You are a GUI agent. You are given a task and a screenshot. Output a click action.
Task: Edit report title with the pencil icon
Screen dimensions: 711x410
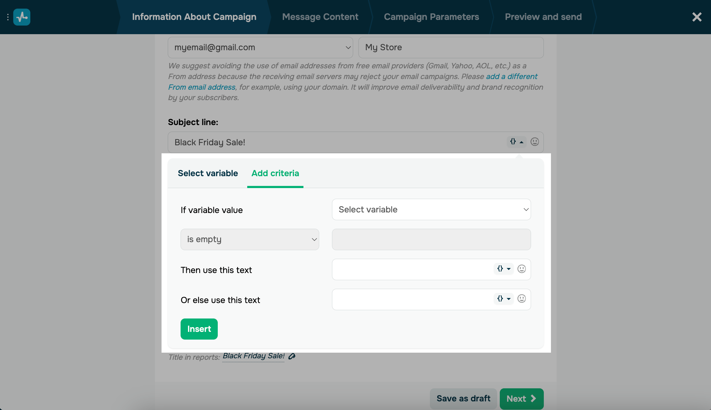click(x=292, y=356)
